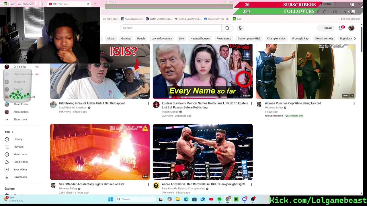
Task: Open options menu for the Hitchhiking video
Action: [148, 104]
